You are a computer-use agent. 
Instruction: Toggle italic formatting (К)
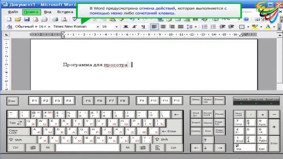pos(134,26)
